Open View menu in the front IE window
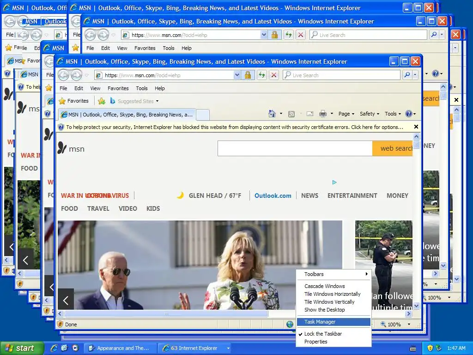 [x=95, y=88]
